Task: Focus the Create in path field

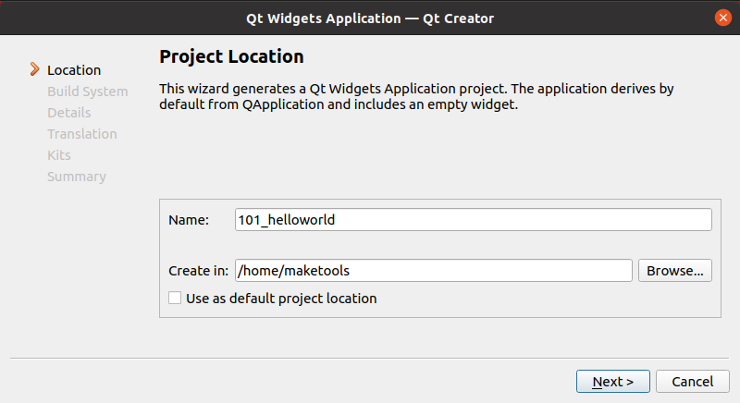Action: click(x=433, y=271)
